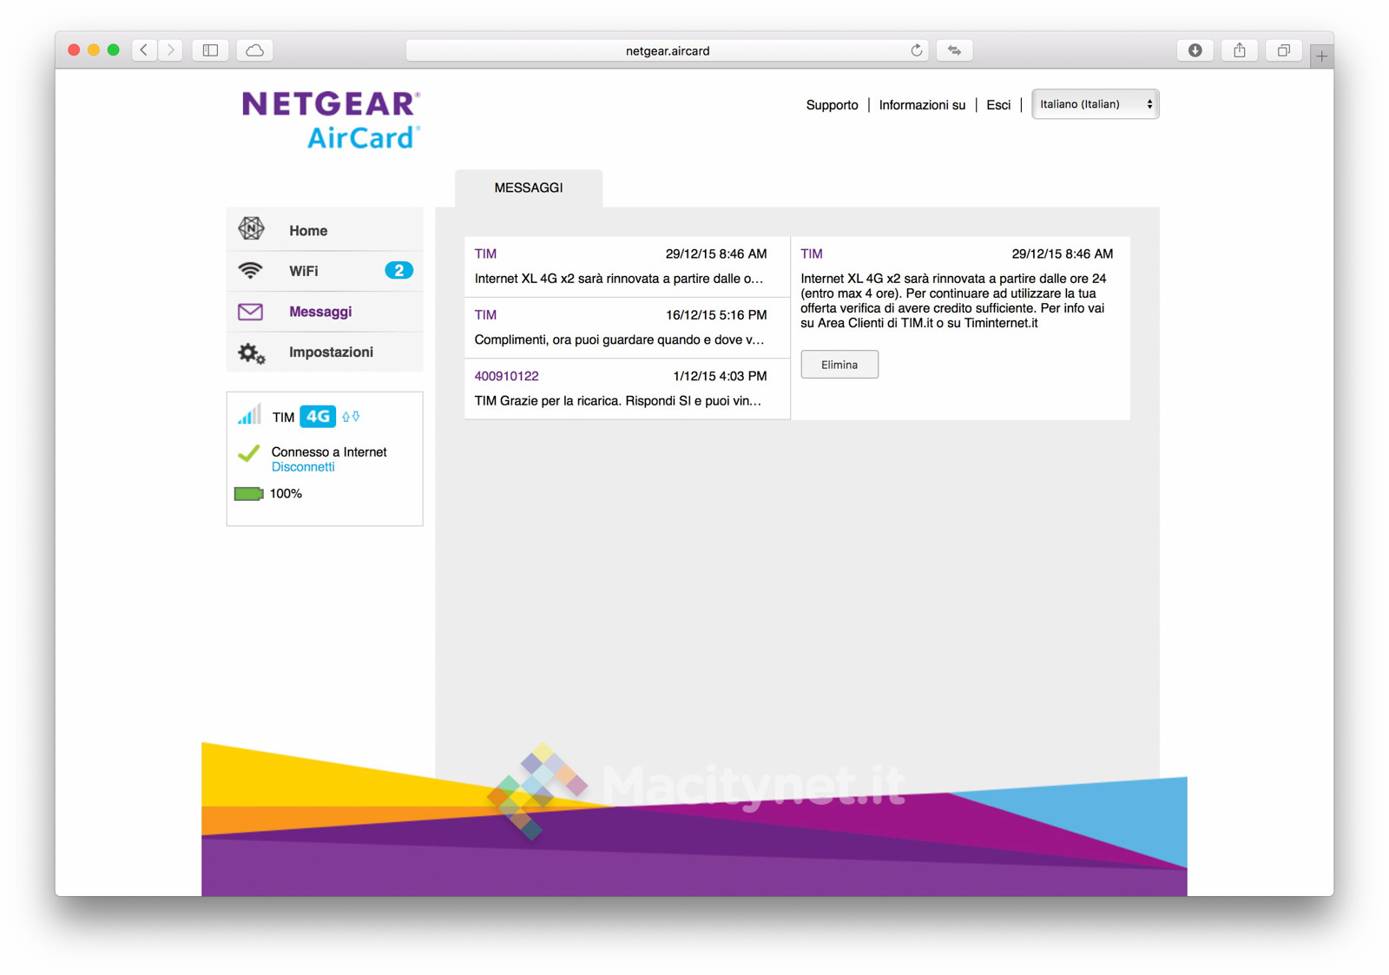1389x975 pixels.
Task: Click Esci to log out
Action: tap(998, 105)
